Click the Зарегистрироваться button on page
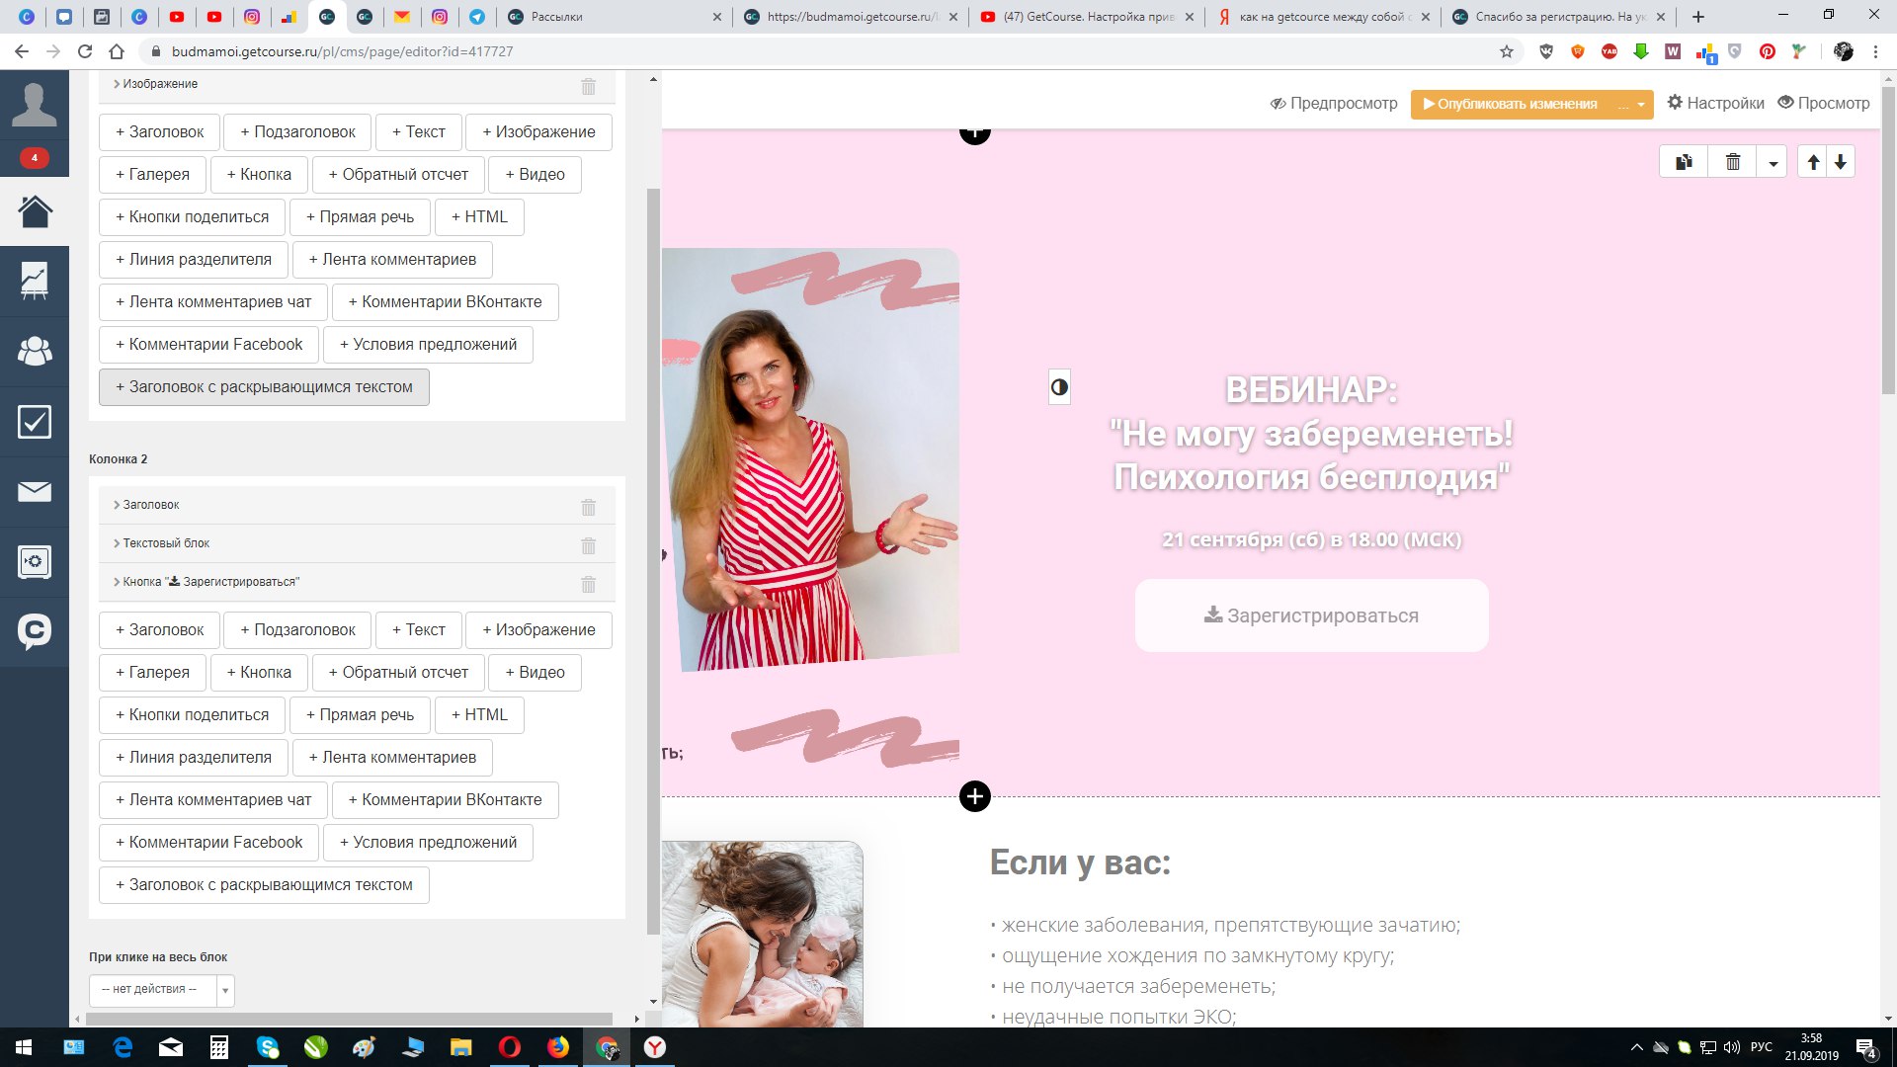 pyautogui.click(x=1311, y=616)
